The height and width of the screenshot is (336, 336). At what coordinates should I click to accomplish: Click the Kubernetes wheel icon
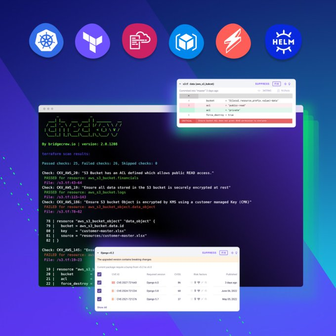coord(46,41)
